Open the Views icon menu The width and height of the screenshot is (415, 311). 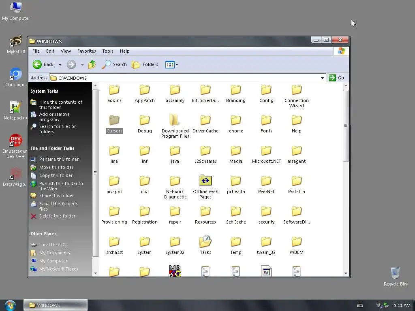tap(171, 64)
